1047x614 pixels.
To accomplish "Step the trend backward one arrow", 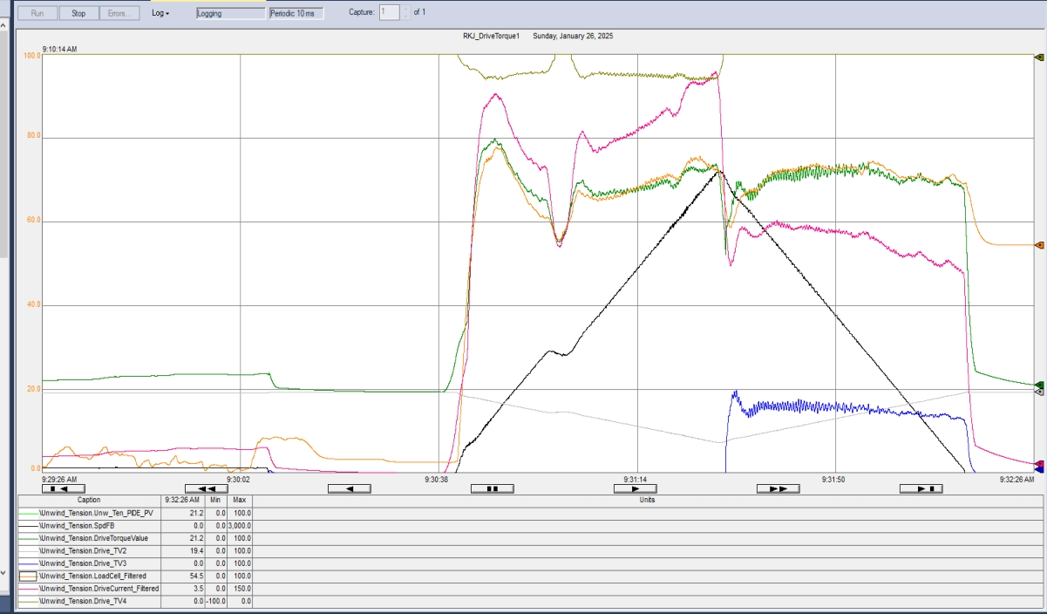I will pos(350,488).
